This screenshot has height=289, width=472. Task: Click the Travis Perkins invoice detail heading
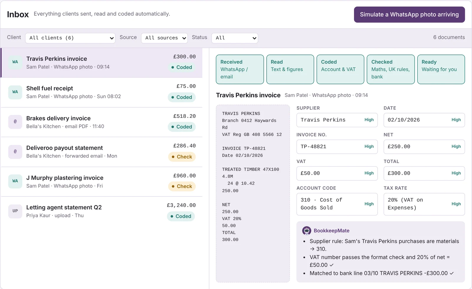tap(248, 95)
